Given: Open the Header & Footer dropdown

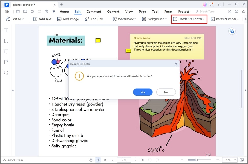Looking at the screenshot, I should pyautogui.click(x=189, y=19).
